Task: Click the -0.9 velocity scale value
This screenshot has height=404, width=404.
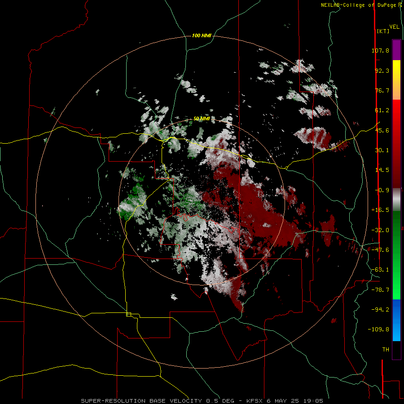Action: tap(382, 190)
